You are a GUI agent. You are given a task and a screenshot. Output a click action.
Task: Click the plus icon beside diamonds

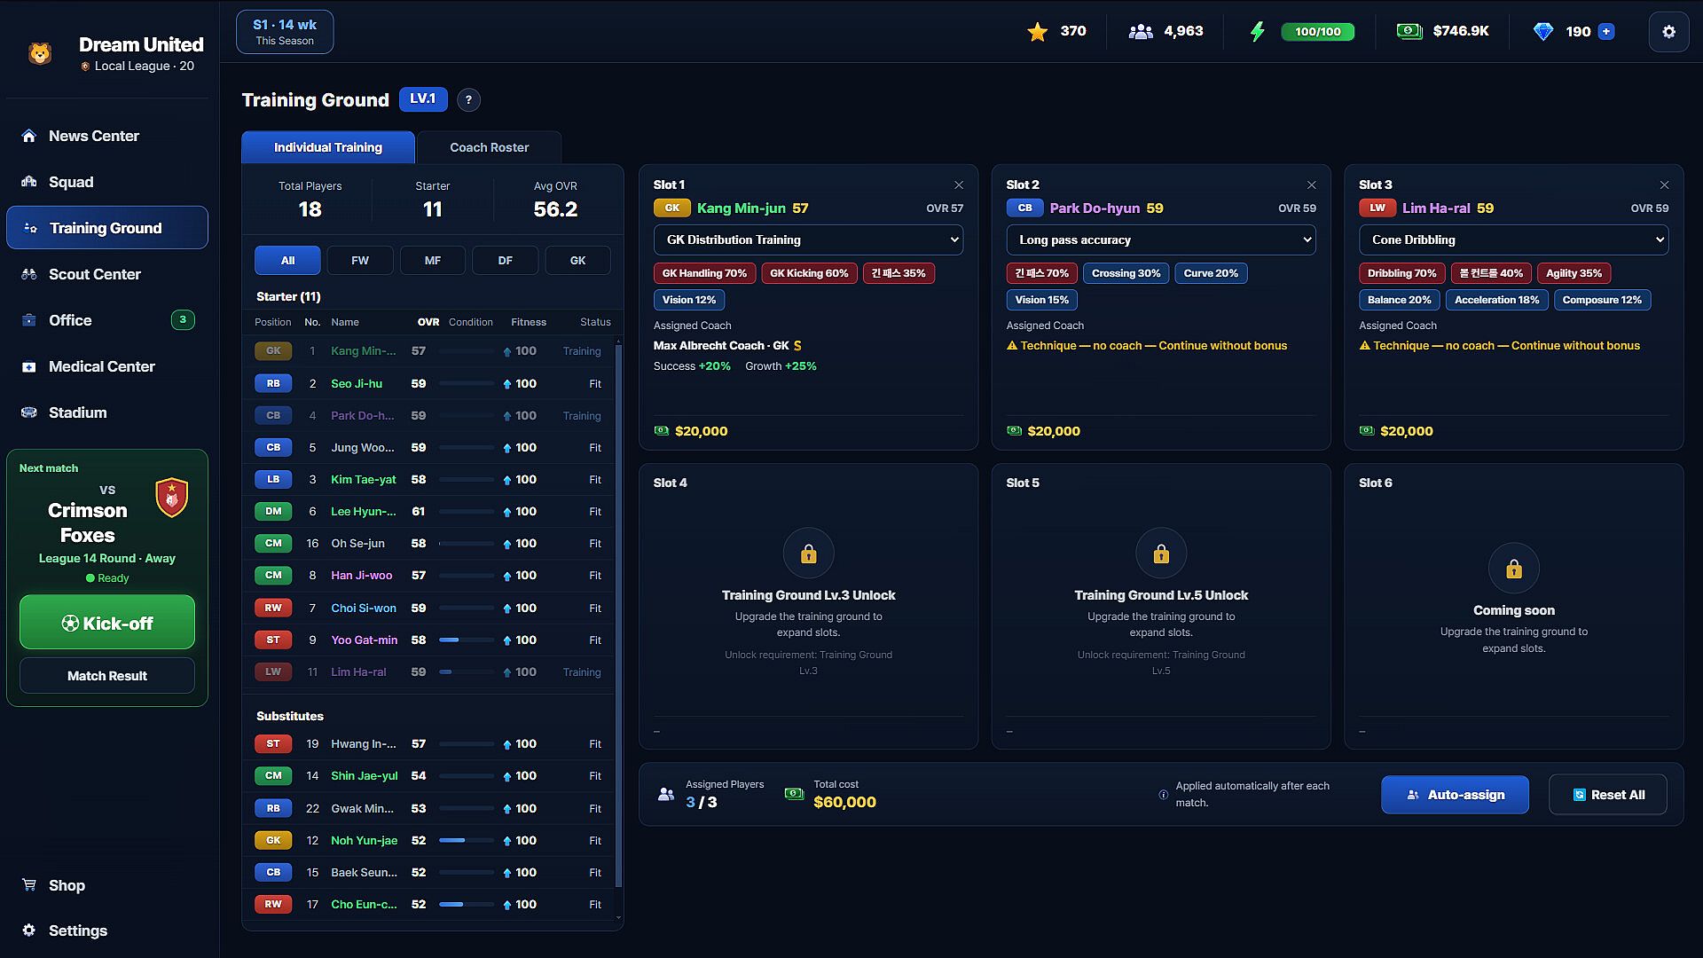pos(1605,32)
